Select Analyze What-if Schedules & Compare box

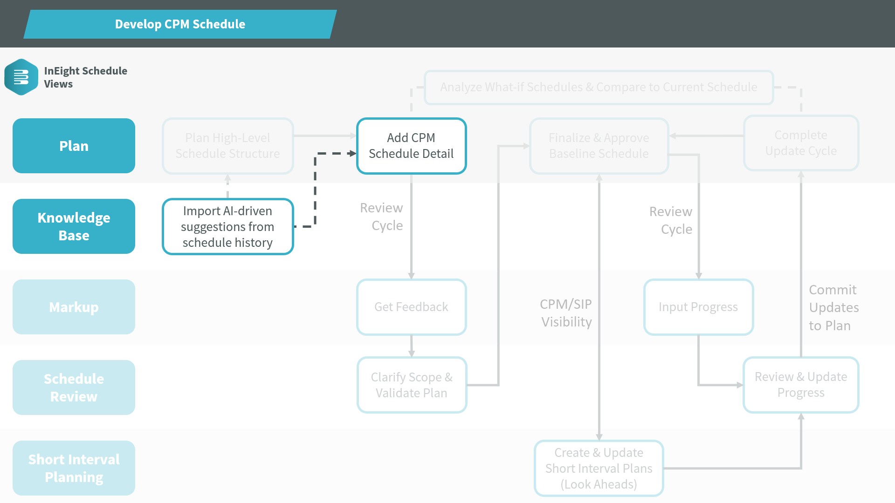[x=599, y=88]
